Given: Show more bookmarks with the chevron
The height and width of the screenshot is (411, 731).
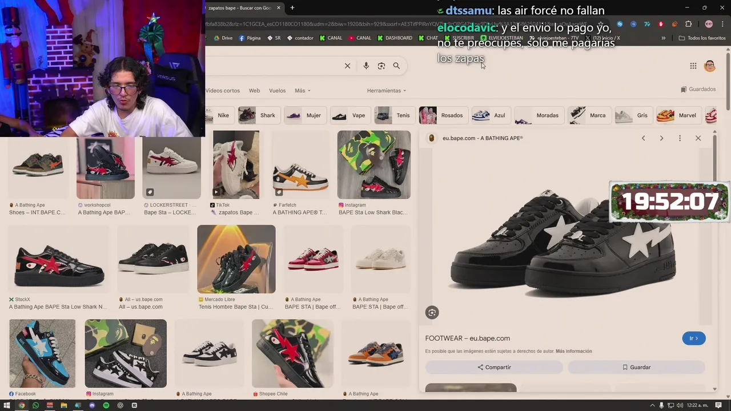Looking at the screenshot, I should (663, 38).
